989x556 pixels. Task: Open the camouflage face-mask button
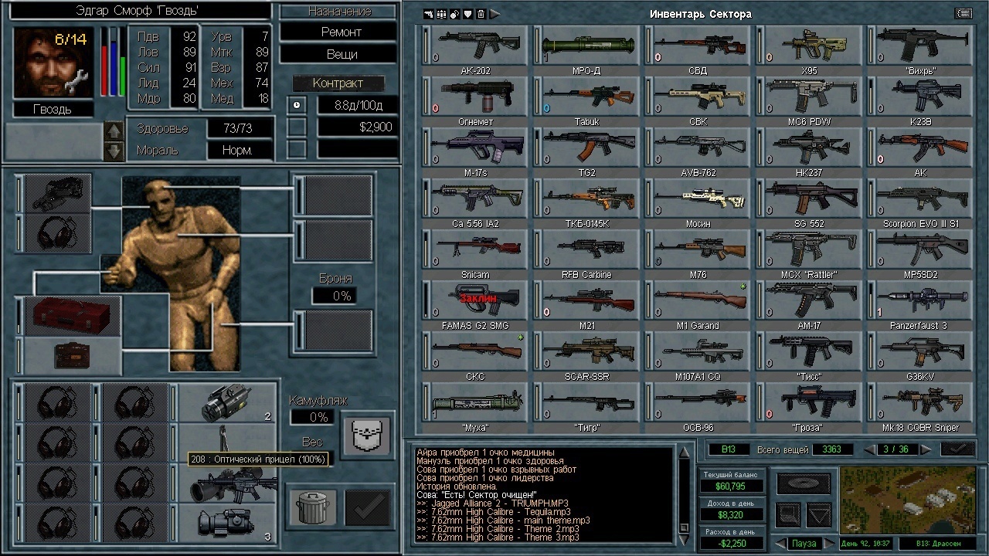pyautogui.click(x=366, y=436)
